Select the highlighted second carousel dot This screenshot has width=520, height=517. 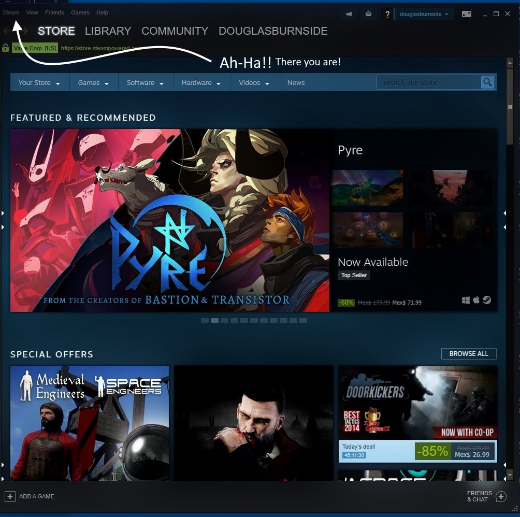point(214,320)
